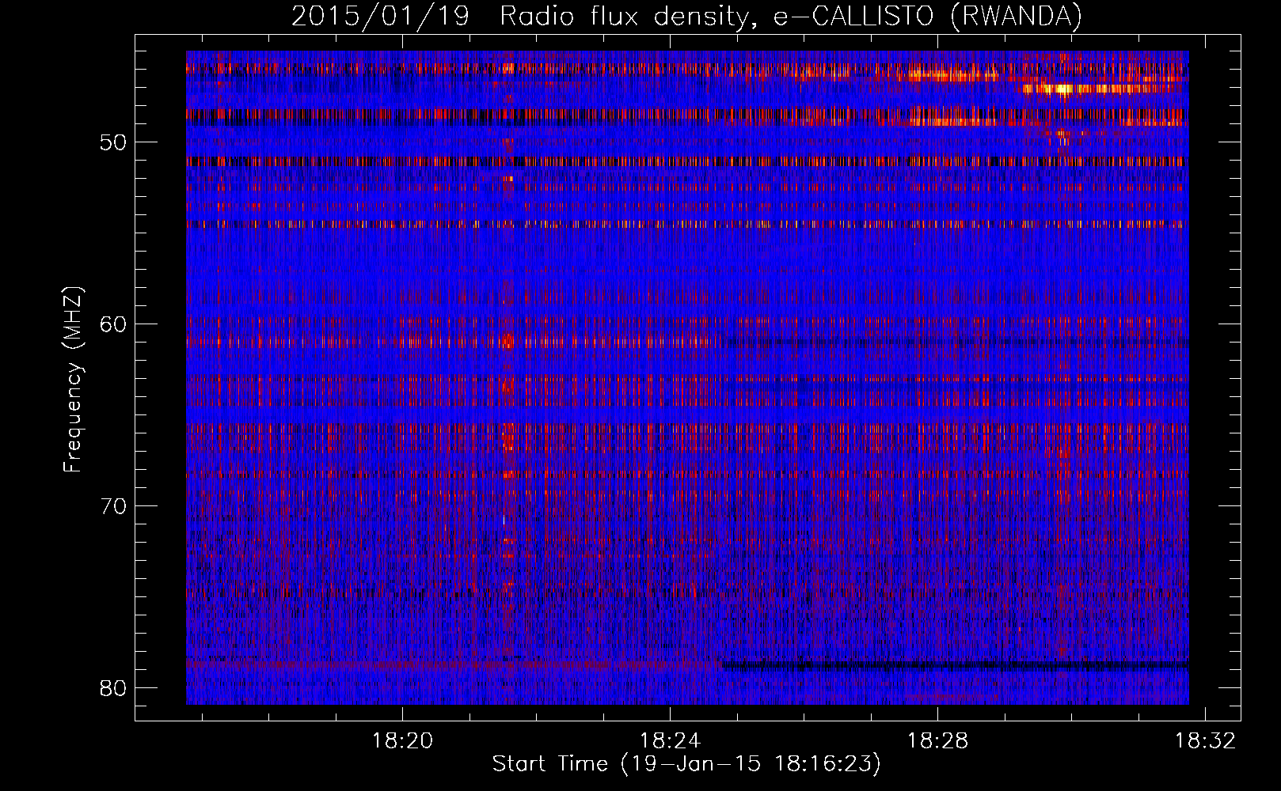Click the "Frequency (MHZ)" y-axis label

73,380
